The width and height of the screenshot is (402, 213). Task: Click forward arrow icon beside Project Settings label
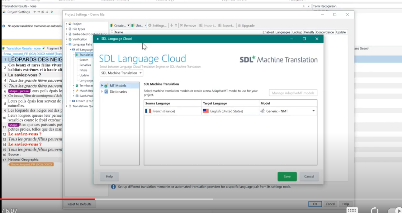[x=39, y=12]
